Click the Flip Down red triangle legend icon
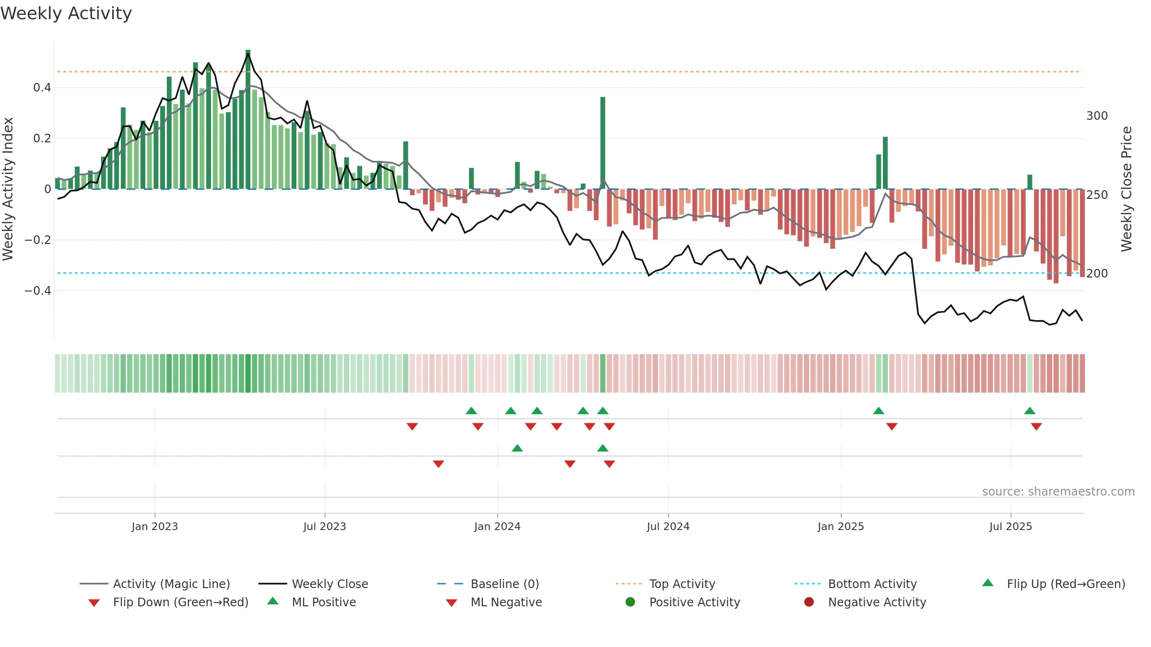 (x=94, y=603)
